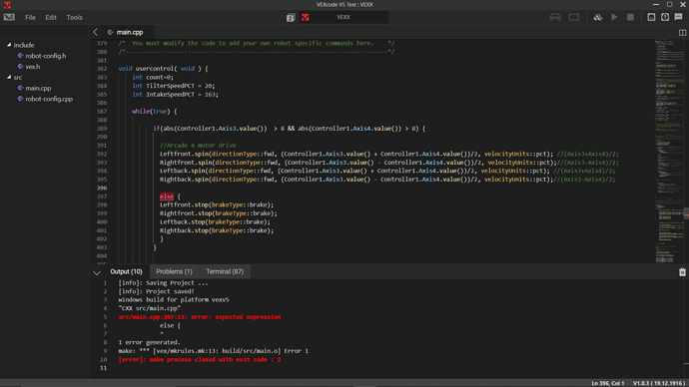The height and width of the screenshot is (387, 689).
Task: Open robot-config.h in the file tree
Action: 45,56
